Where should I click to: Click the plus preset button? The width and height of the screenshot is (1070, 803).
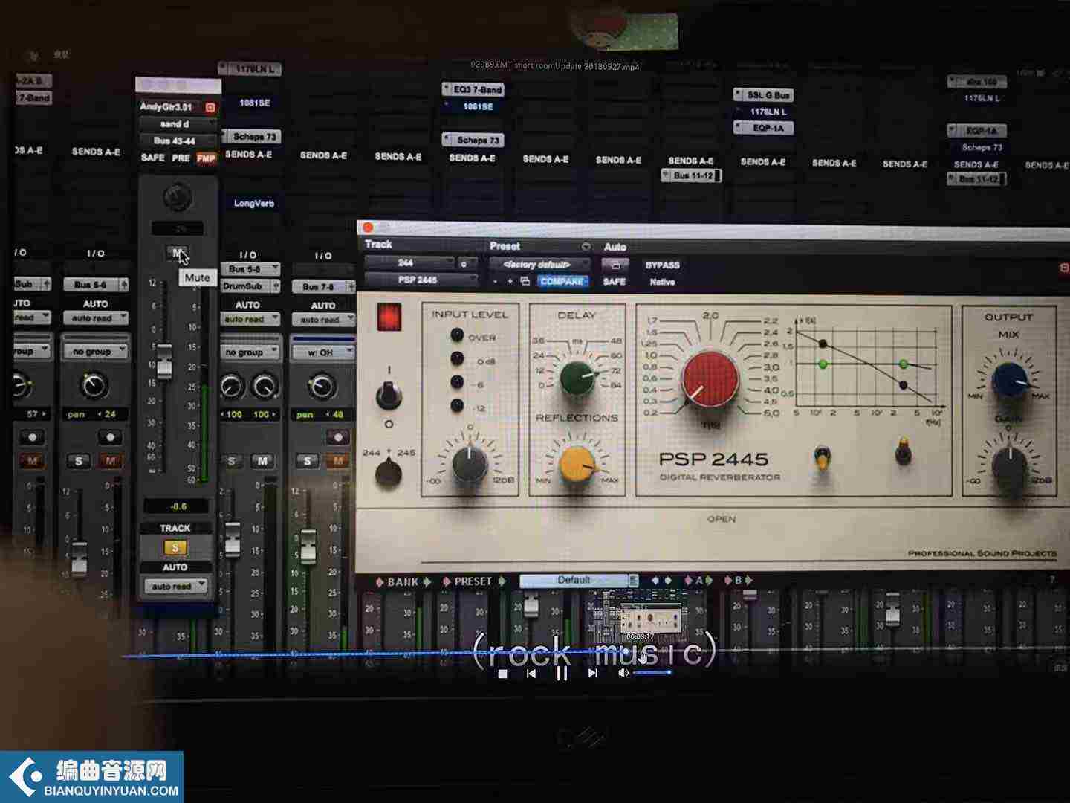(x=510, y=281)
